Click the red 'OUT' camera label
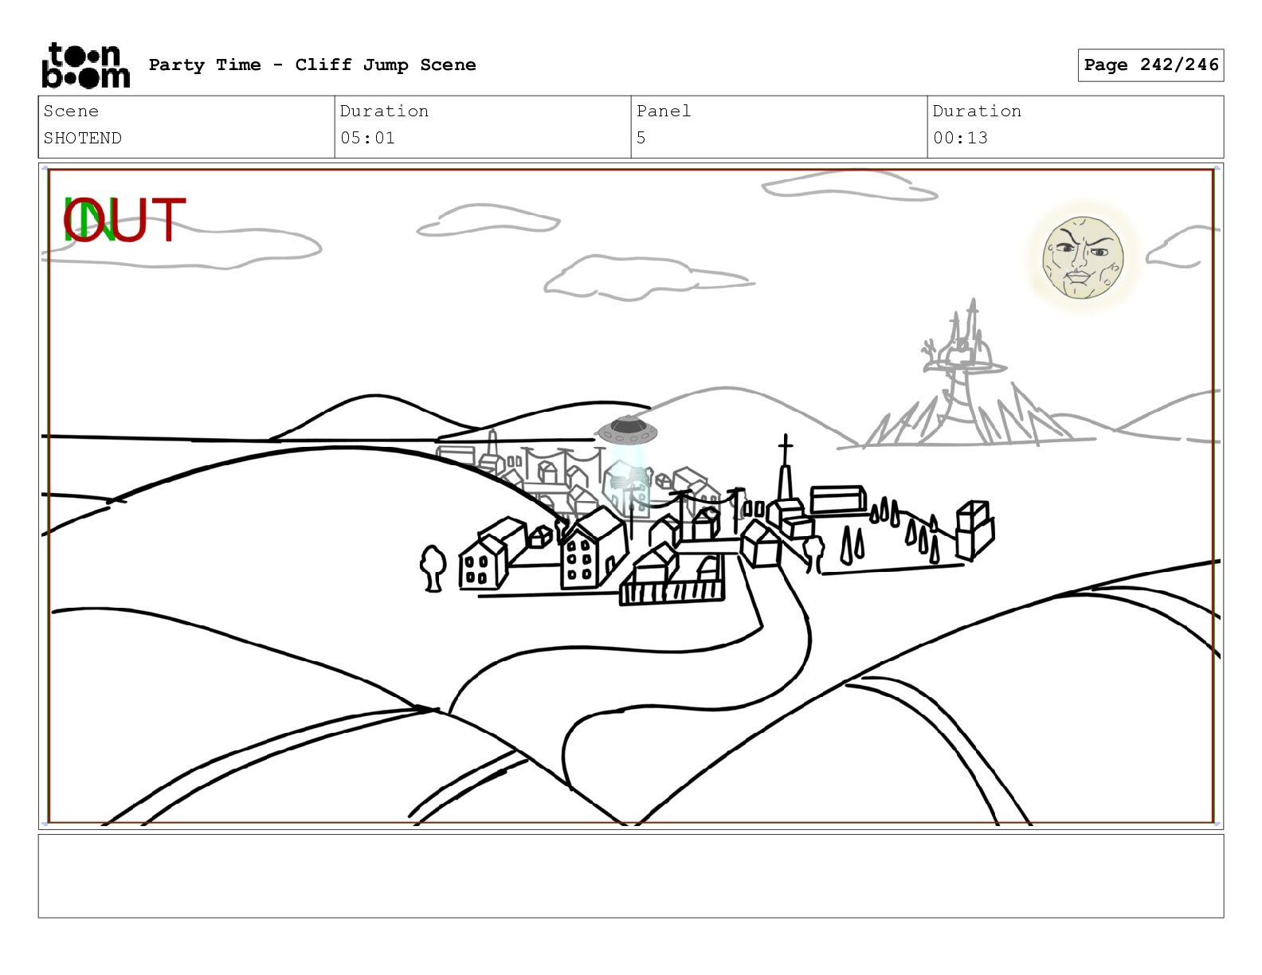The height and width of the screenshot is (975, 1262). [x=125, y=221]
